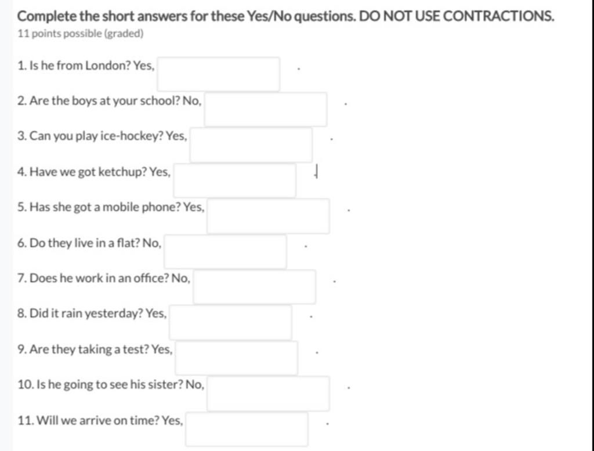594x451 pixels.
Task: Click question text "9. Are they taking a test?"
Action: (x=84, y=349)
